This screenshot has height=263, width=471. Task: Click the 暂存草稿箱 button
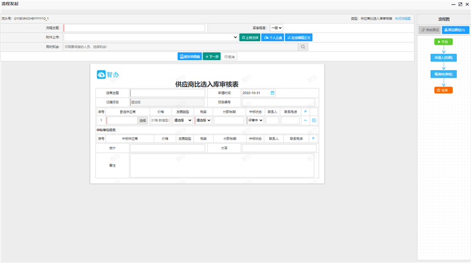190,56
